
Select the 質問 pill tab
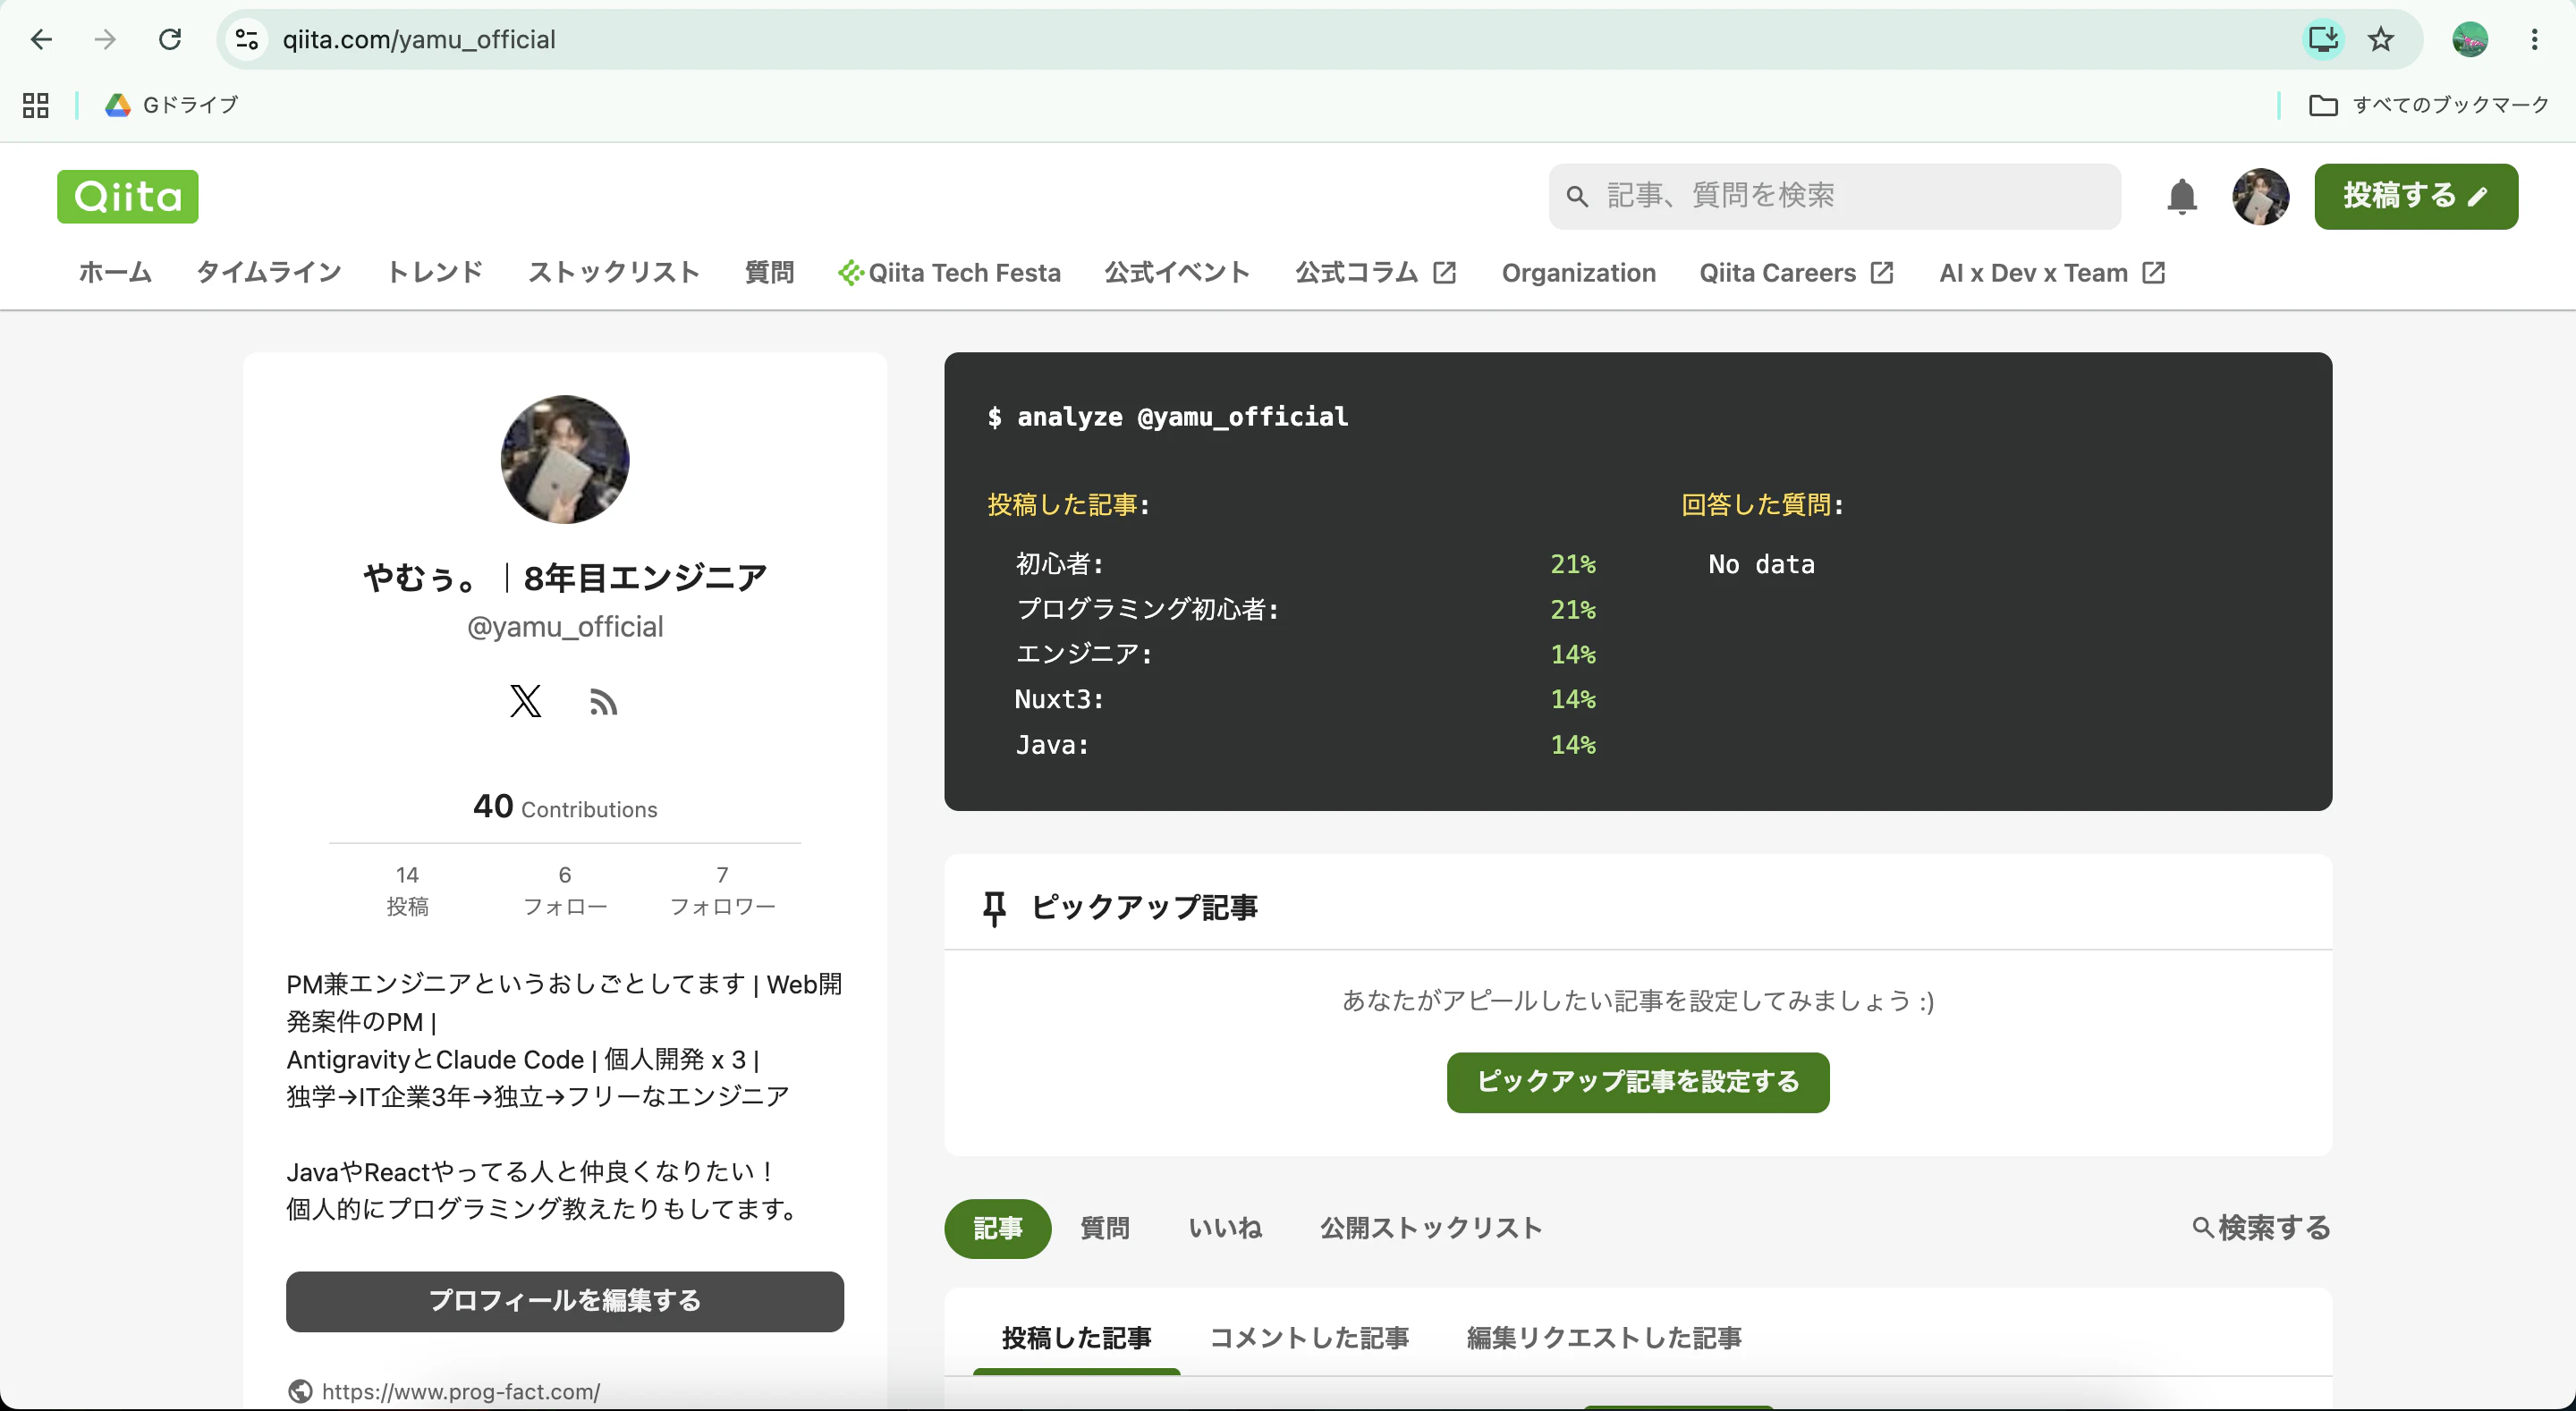point(1105,1228)
